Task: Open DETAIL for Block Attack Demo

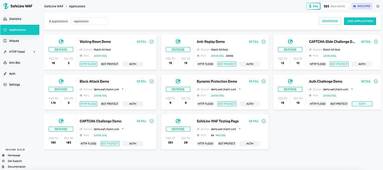Action: click(x=141, y=81)
